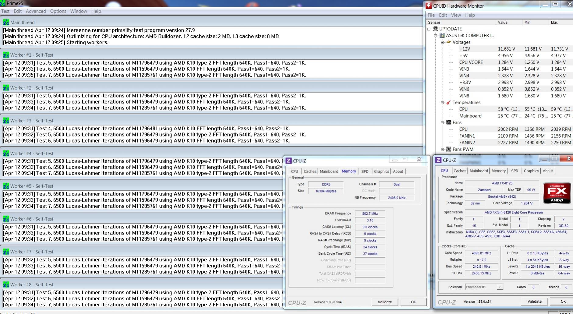
Task: Click the UPTODATE computer icon
Action: [436, 29]
